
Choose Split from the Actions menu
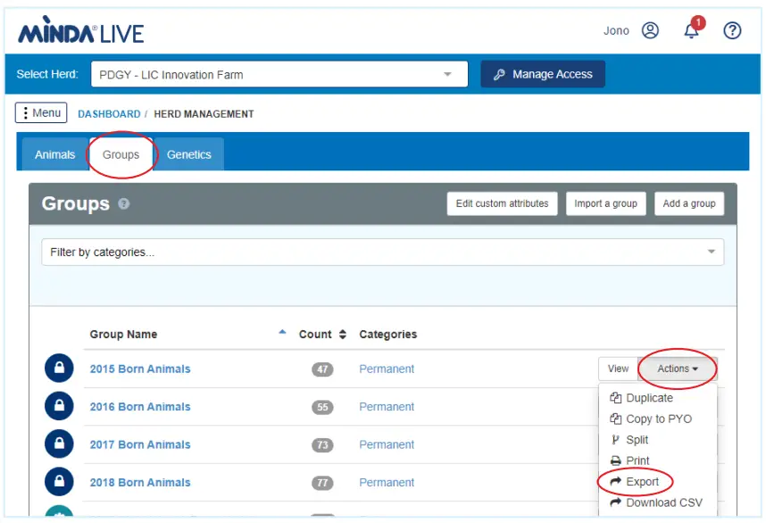point(629,440)
